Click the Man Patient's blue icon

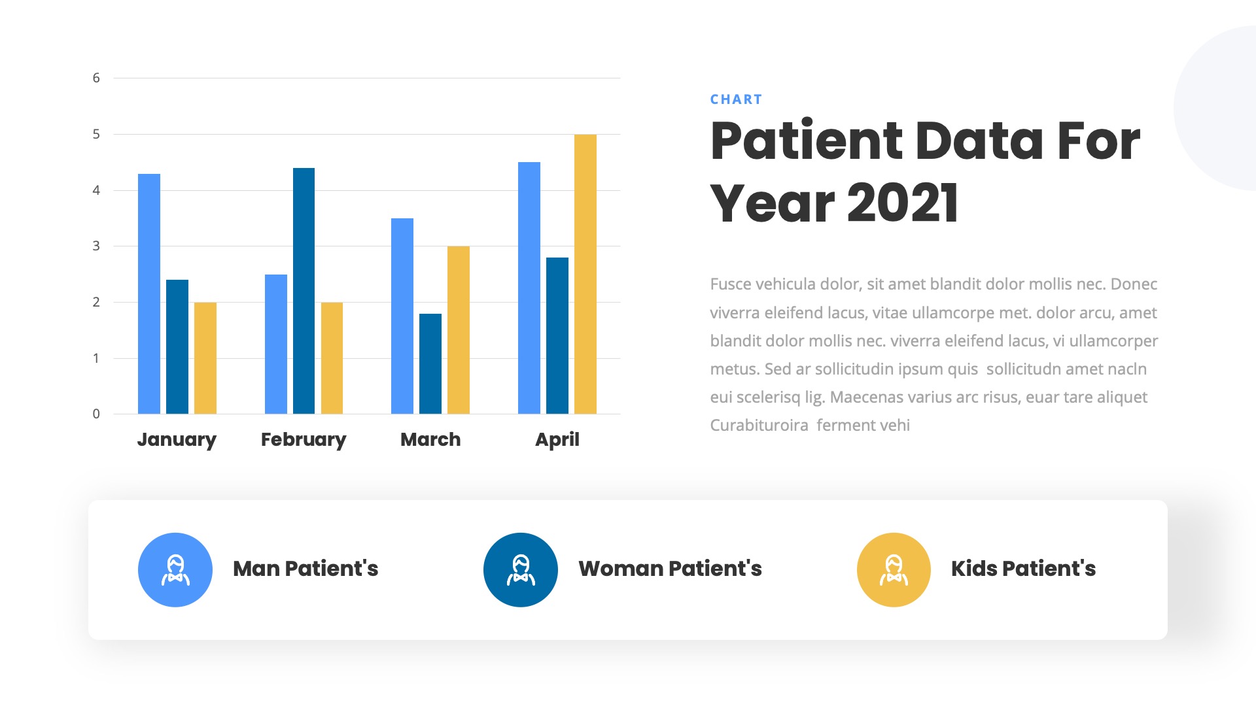(x=175, y=570)
